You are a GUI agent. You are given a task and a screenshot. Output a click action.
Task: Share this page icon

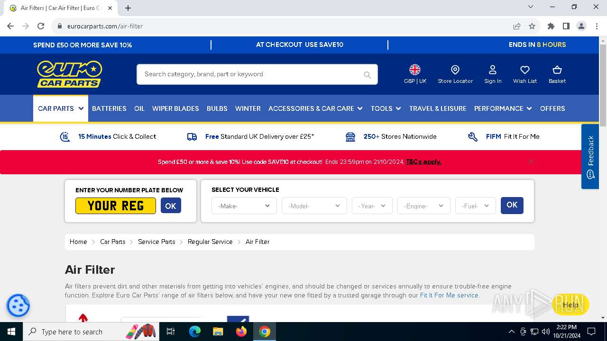tap(517, 26)
